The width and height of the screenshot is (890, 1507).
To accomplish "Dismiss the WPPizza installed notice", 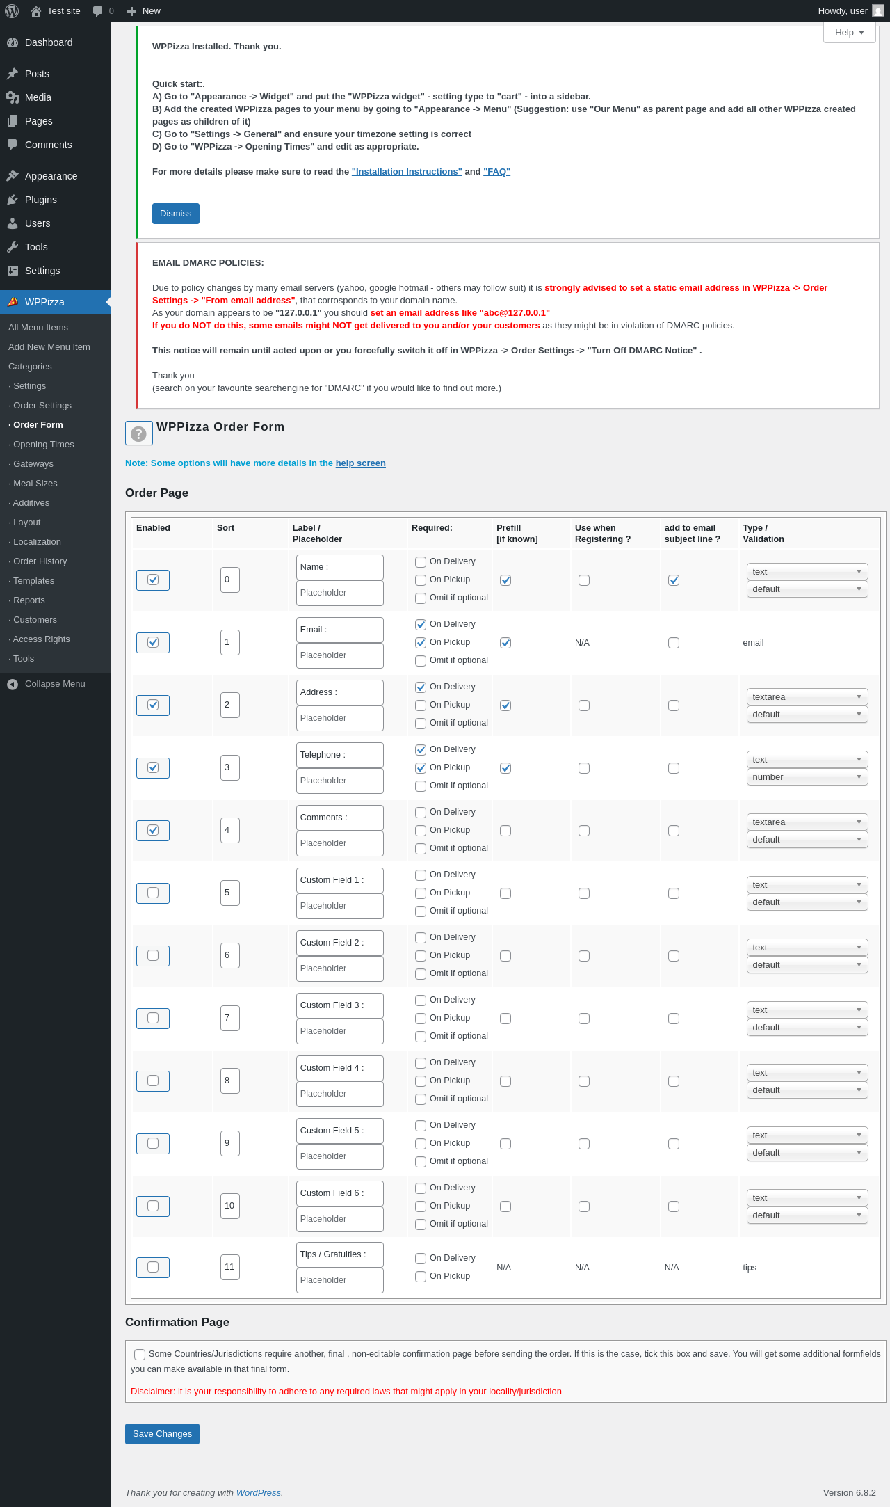I will pyautogui.click(x=175, y=214).
